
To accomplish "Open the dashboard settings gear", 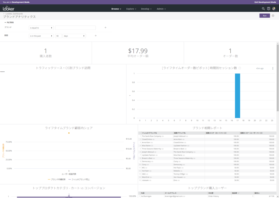I will (273, 16).
